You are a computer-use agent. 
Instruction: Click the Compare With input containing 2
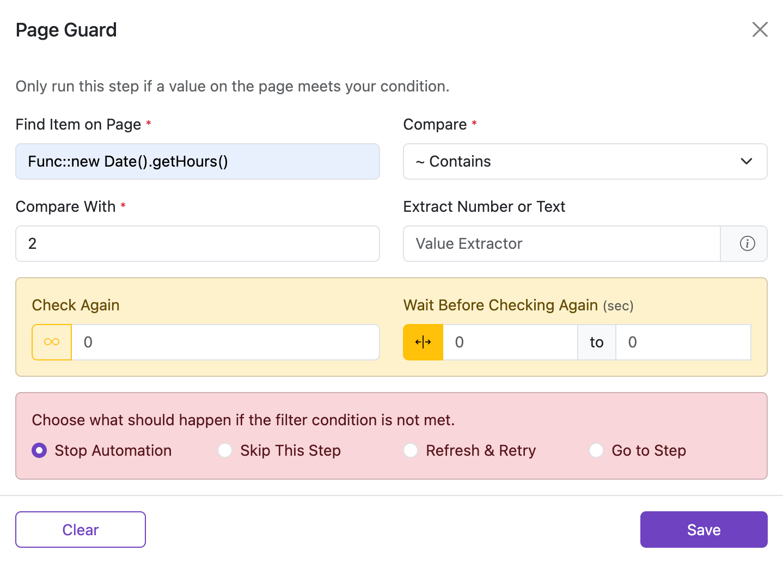198,243
